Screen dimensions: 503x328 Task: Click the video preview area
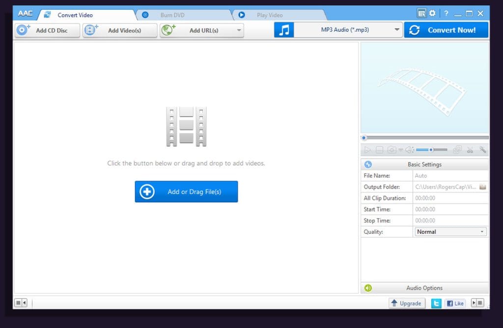pyautogui.click(x=425, y=87)
